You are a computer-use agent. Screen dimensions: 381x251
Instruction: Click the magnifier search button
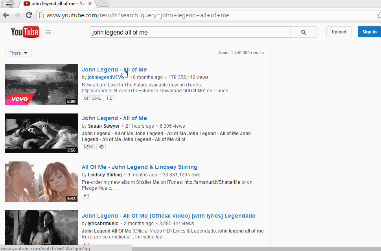pos(304,32)
